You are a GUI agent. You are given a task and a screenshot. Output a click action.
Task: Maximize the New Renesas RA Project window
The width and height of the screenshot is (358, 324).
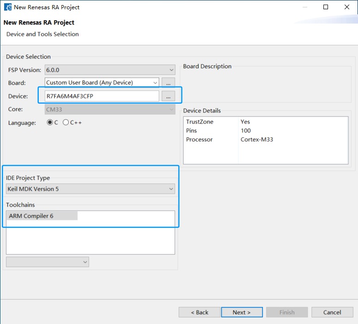point(326,7)
